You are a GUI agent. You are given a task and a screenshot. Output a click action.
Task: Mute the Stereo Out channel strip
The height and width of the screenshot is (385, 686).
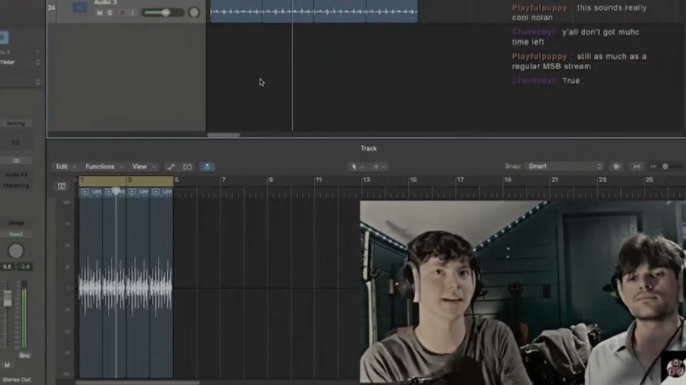coord(7,365)
